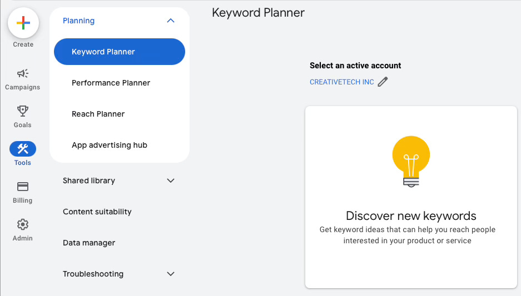The image size is (521, 296).
Task: Open Campaigns via megaphone icon
Action: (23, 73)
